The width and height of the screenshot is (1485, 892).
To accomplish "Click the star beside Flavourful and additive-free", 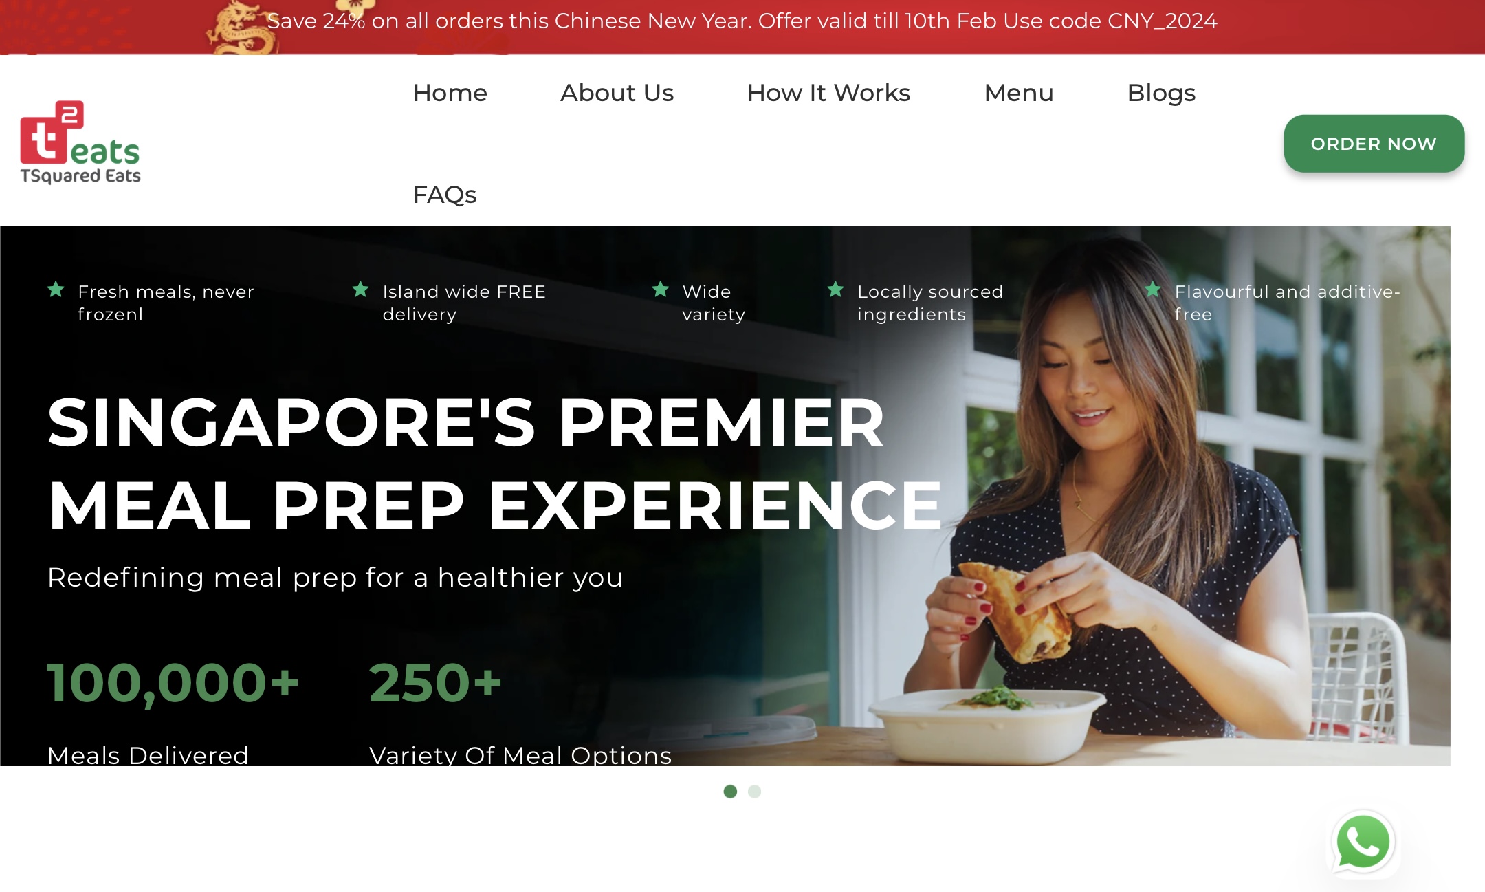I will point(1153,290).
